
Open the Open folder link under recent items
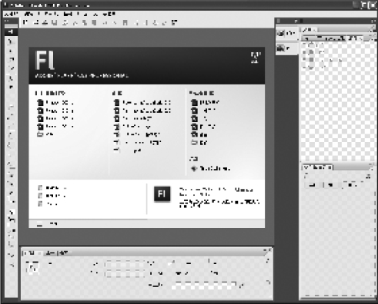(45, 134)
